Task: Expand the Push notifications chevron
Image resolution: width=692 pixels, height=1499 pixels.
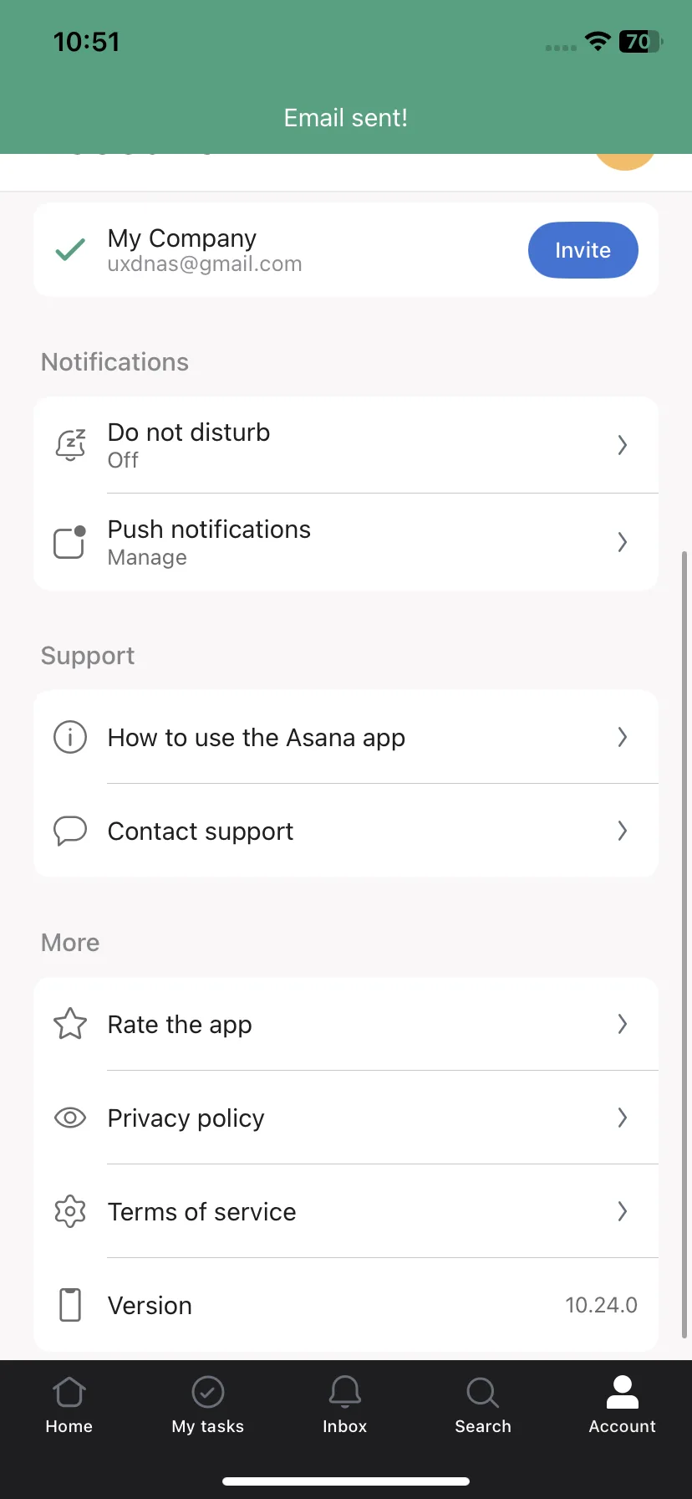Action: [622, 542]
